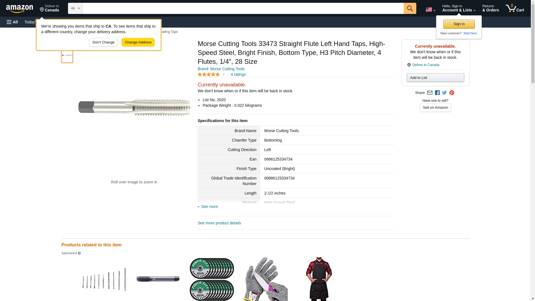Open the search category All dropdown

75,8
